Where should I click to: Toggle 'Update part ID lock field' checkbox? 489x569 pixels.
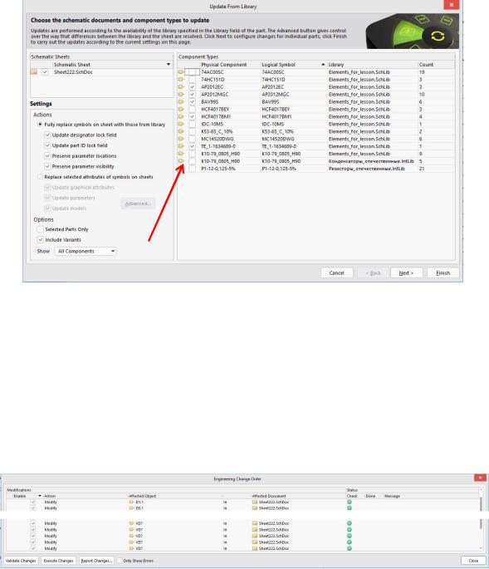pos(47,145)
